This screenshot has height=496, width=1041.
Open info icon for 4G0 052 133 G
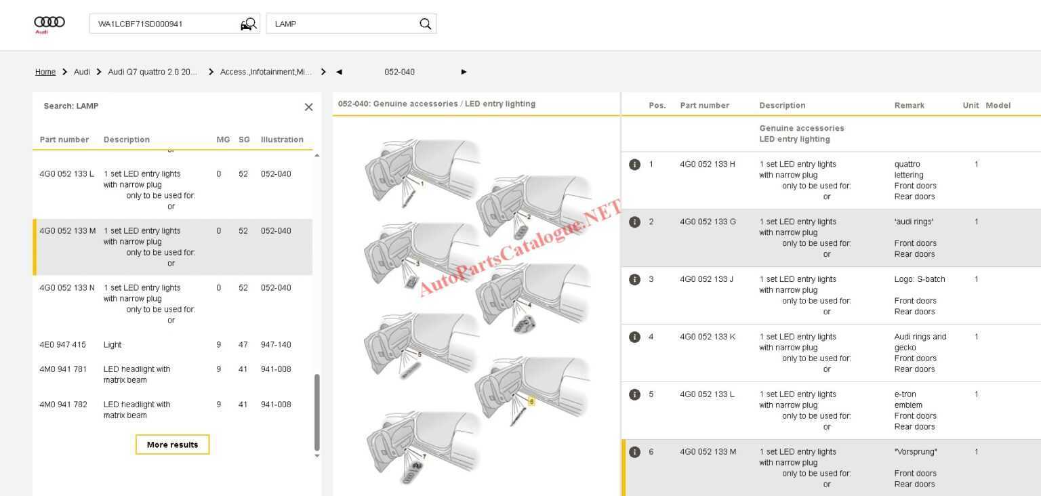click(x=634, y=222)
